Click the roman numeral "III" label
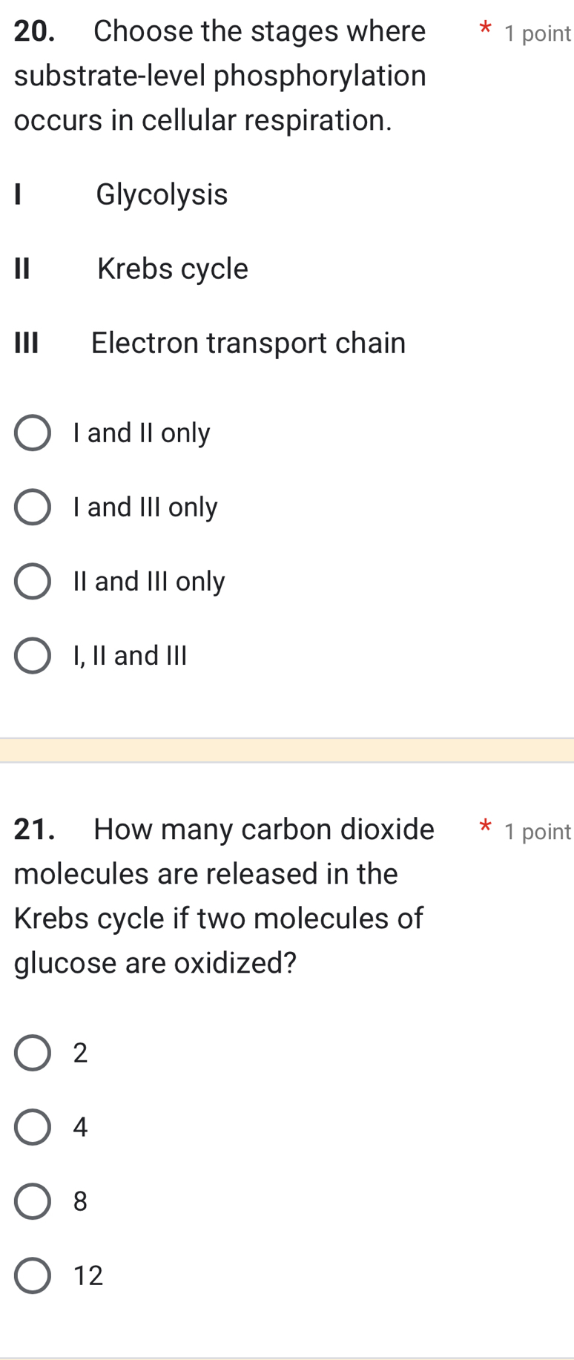This screenshot has height=1360, width=574. pyautogui.click(x=25, y=342)
